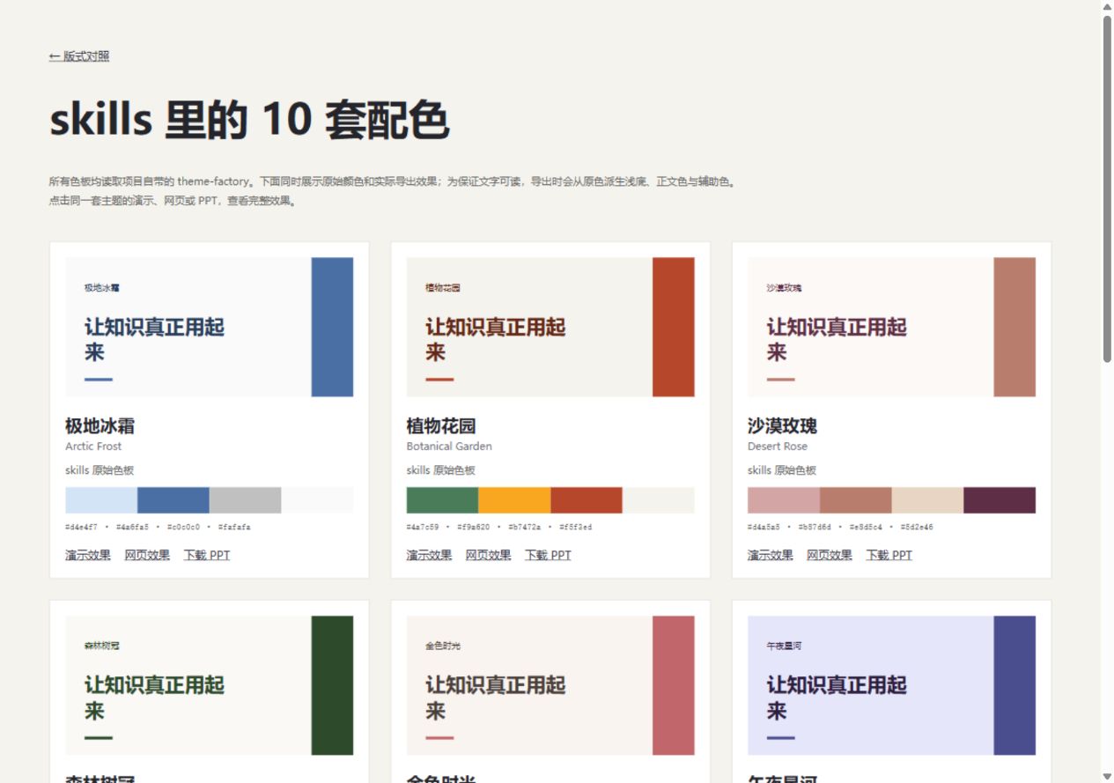Open 网页效果 for 极地冰霜 theme

147,555
